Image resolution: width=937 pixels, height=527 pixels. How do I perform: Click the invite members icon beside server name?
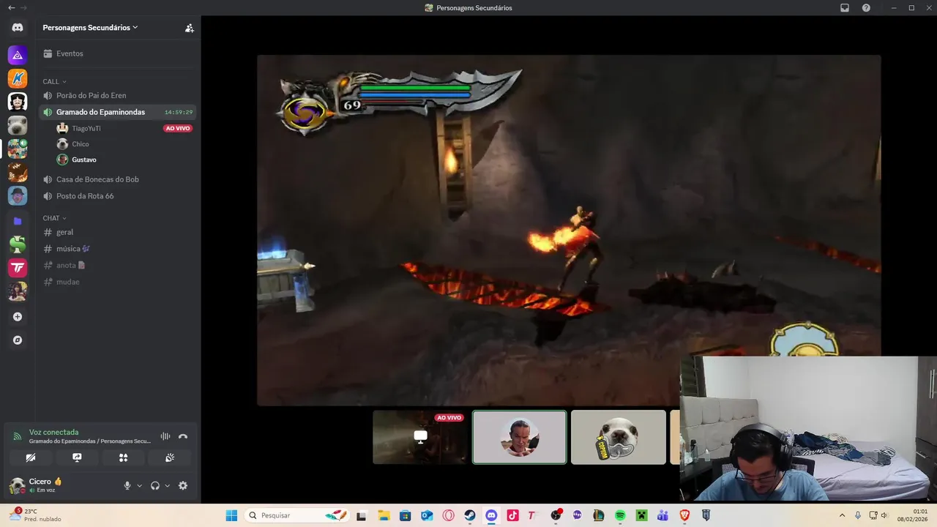tap(190, 28)
